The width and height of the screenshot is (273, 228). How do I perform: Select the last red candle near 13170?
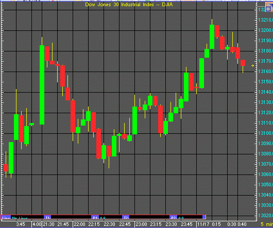point(243,63)
